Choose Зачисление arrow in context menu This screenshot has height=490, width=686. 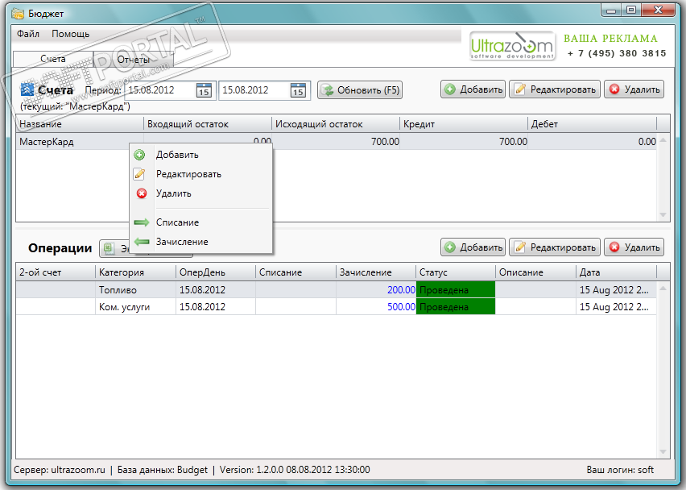click(x=142, y=242)
